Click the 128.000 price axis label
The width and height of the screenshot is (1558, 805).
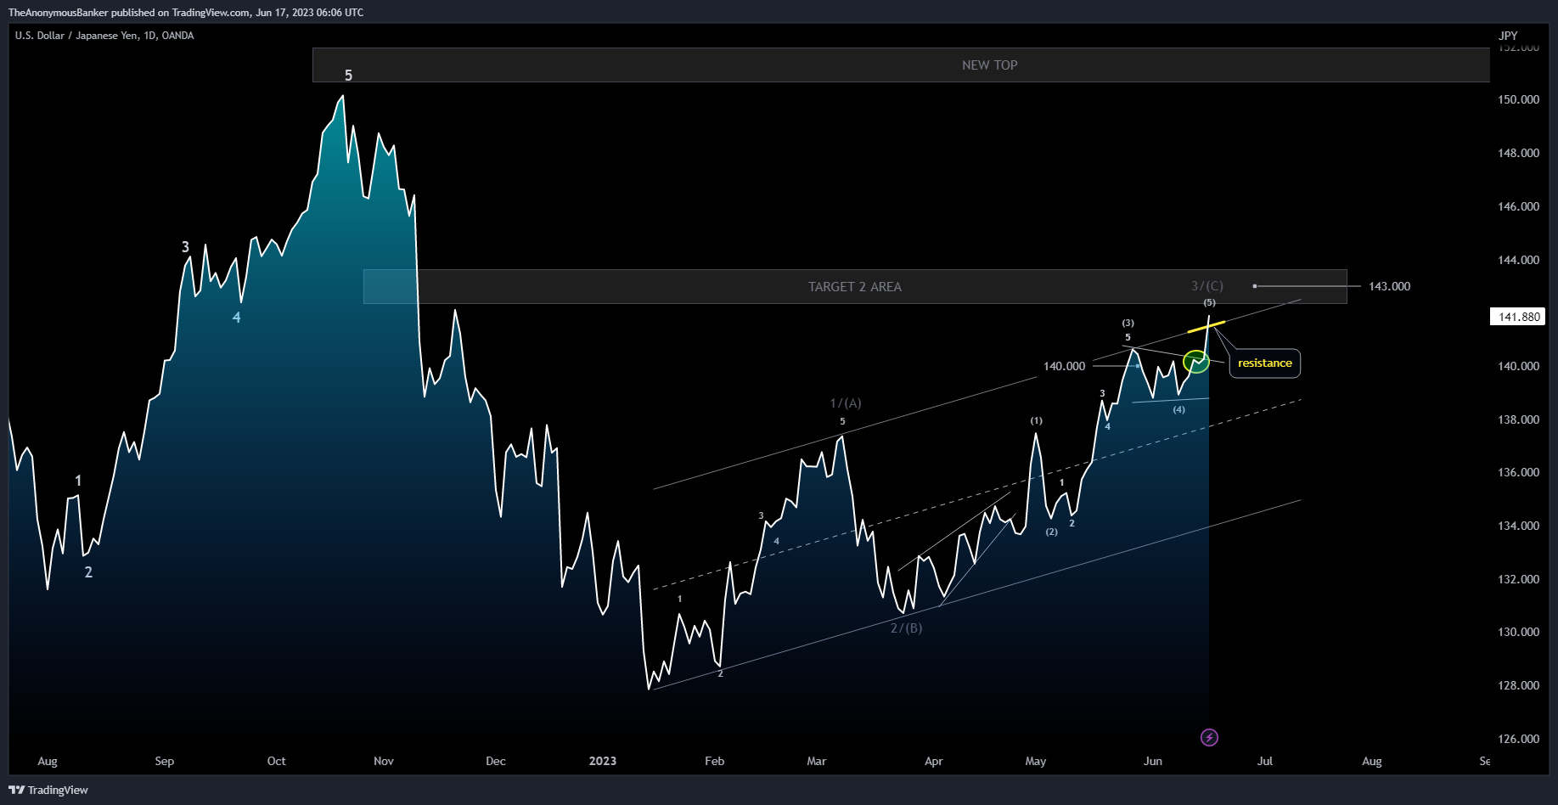point(1518,685)
